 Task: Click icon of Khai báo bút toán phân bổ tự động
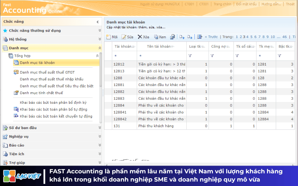pos(16,109)
